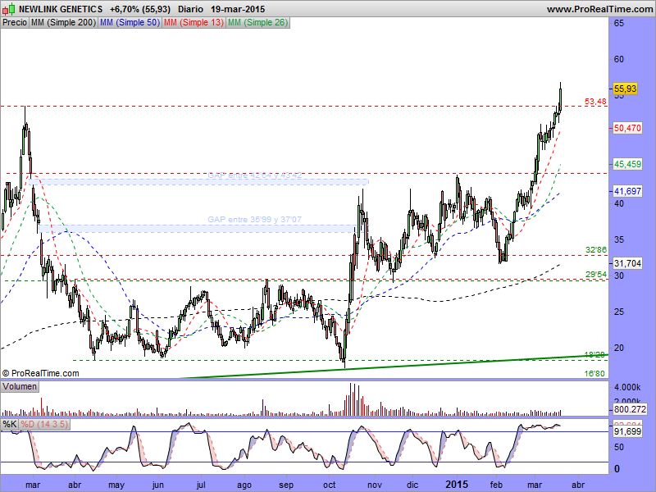
Task: Open the MM (Simple 50) indicator label
Action: click(130, 23)
